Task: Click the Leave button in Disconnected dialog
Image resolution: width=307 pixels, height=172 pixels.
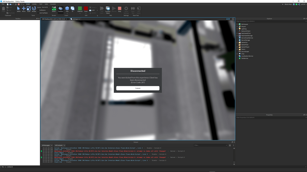Action: click(x=138, y=88)
